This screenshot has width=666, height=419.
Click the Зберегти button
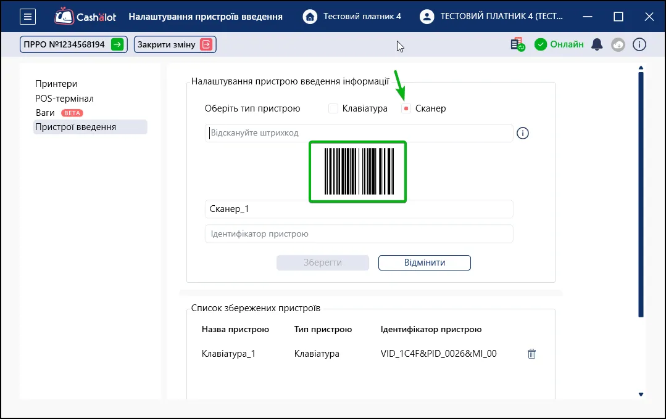click(x=323, y=262)
